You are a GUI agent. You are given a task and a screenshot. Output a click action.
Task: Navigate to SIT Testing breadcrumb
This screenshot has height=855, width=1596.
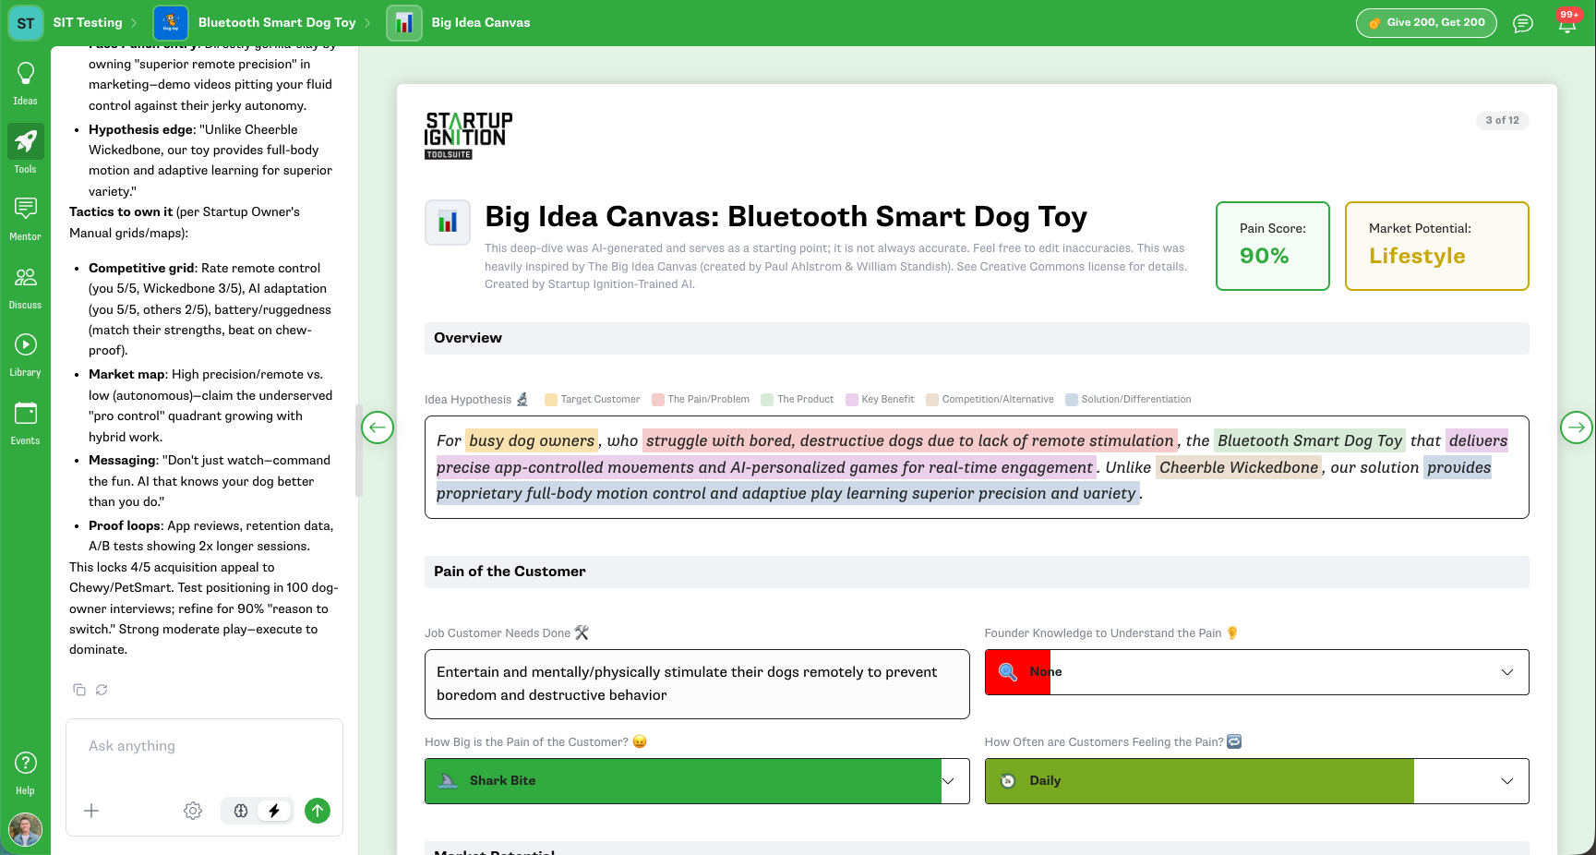88,23
